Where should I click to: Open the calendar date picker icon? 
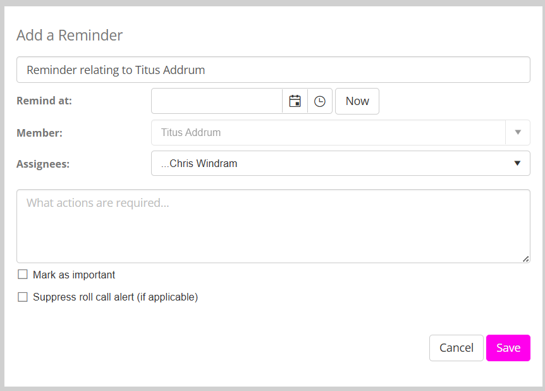(295, 101)
